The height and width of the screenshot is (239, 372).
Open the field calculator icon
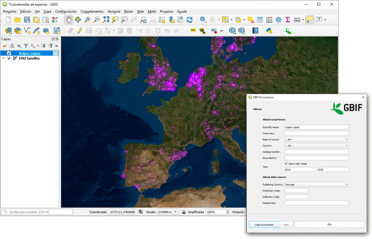(269, 19)
